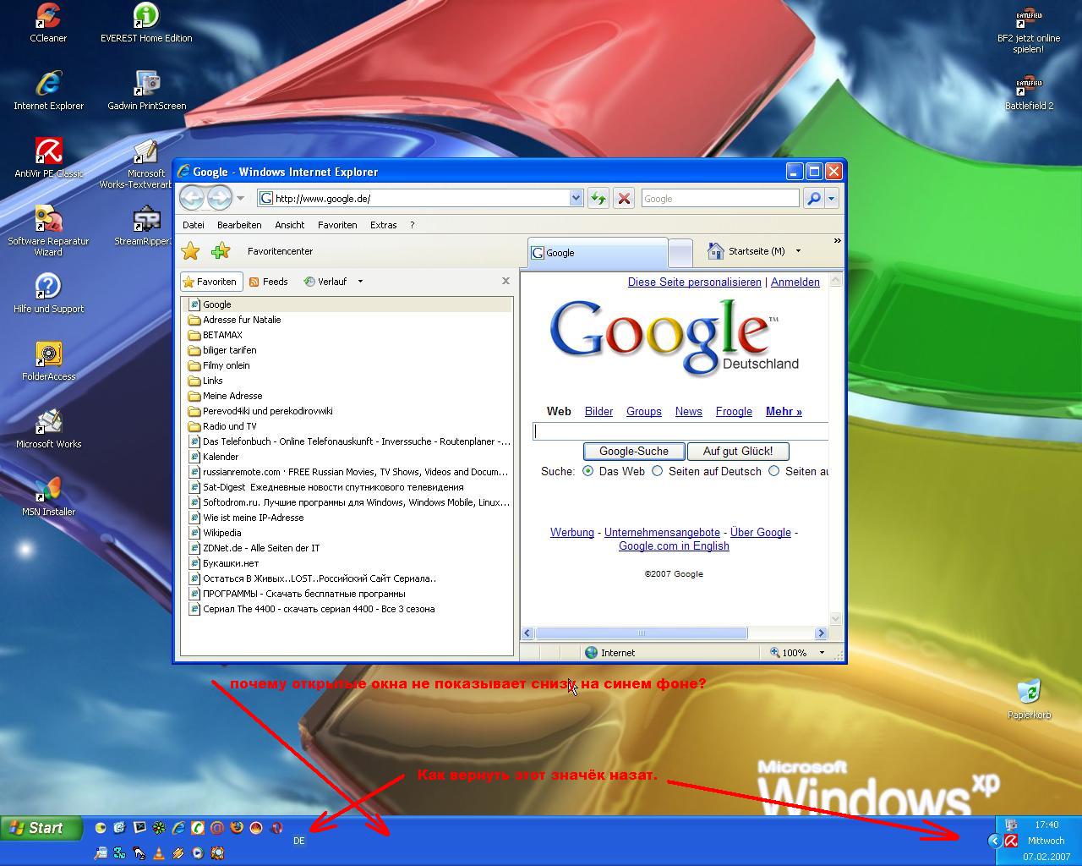
Task: Open the Hilfe und Support desktop icon
Action: tap(48, 293)
